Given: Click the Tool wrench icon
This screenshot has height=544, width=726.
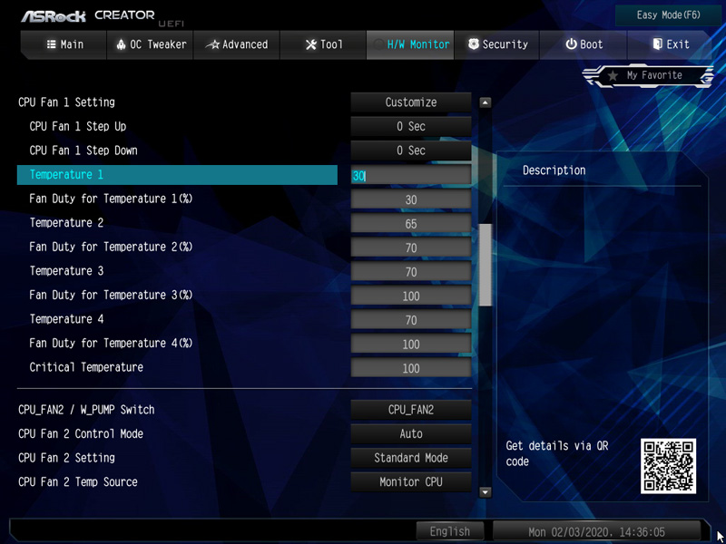Looking at the screenshot, I should pos(311,44).
